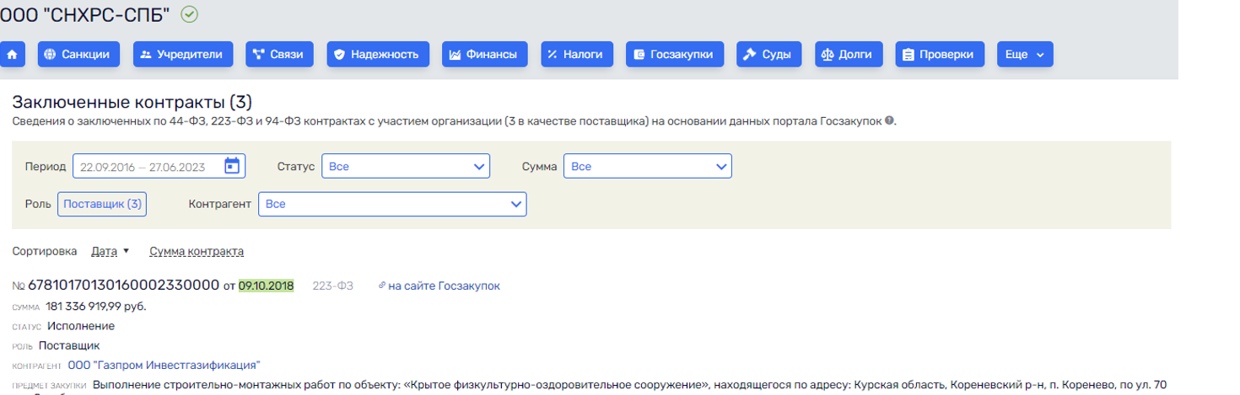
Task: Open the Налоги section
Action: (576, 54)
